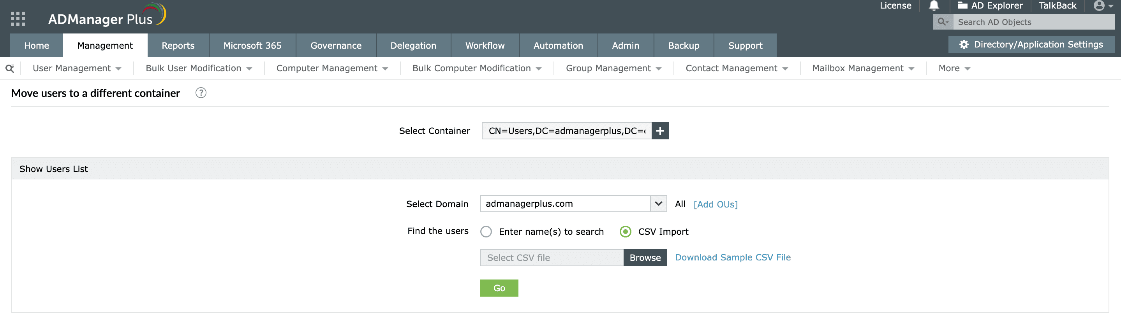Switch to the Reports tab
This screenshot has width=1121, height=334.
[178, 46]
